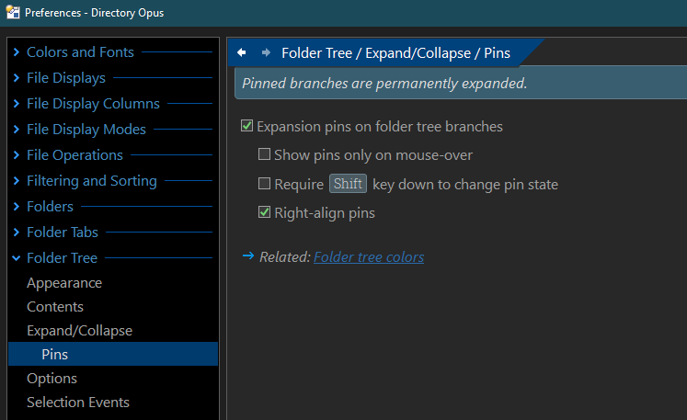The height and width of the screenshot is (420, 687).
Task: Open the Appearance page under Folder Tree
Action: coord(64,283)
